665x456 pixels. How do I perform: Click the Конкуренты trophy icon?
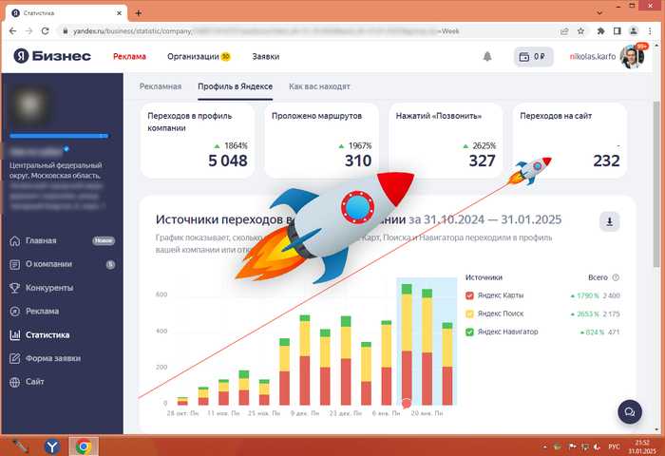[15, 288]
